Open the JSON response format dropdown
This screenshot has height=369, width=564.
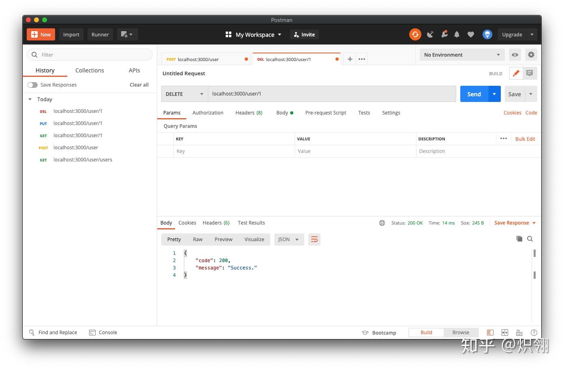click(x=288, y=239)
